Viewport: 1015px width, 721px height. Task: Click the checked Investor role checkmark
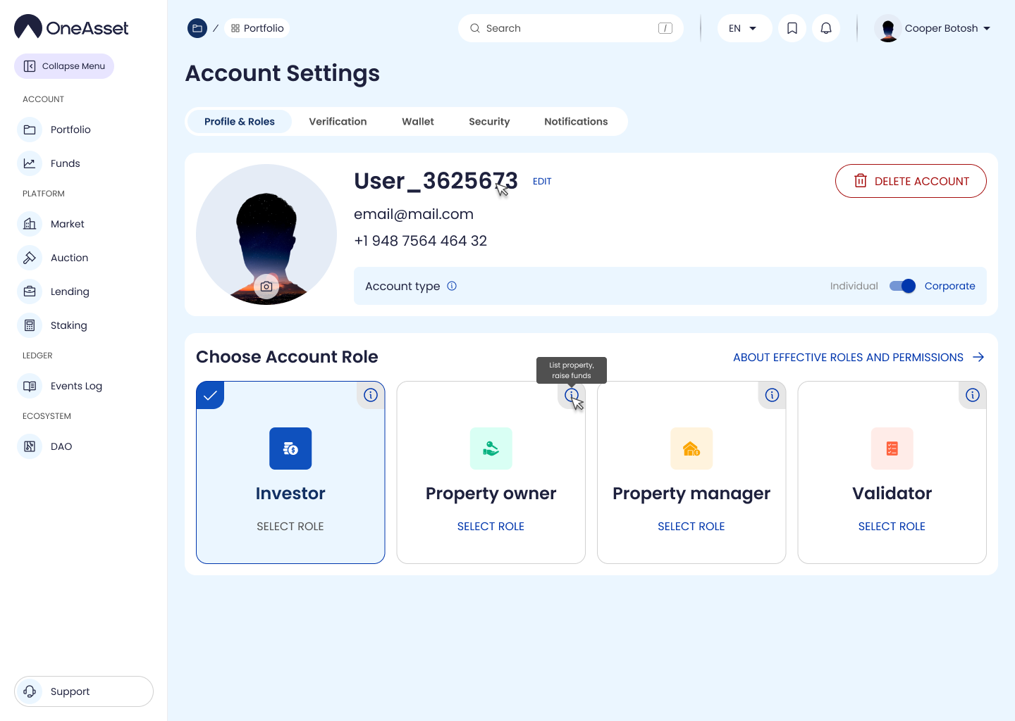210,395
